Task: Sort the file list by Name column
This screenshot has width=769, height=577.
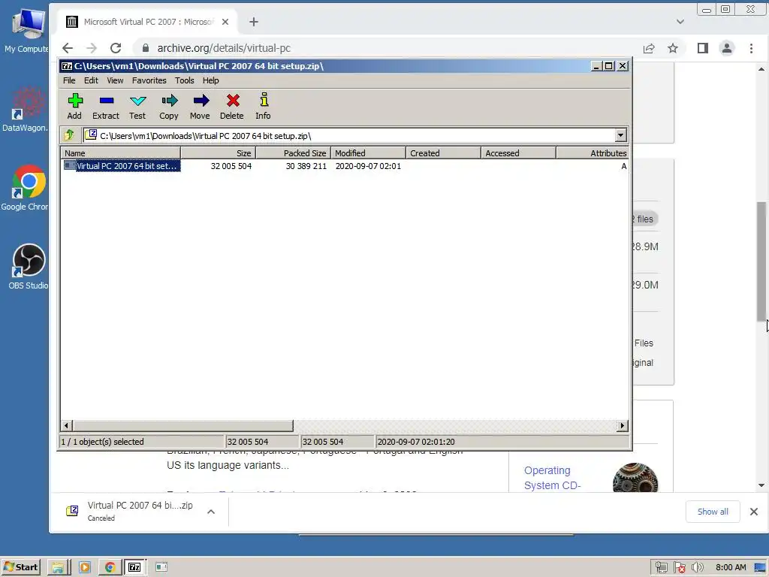Action: coord(121,153)
